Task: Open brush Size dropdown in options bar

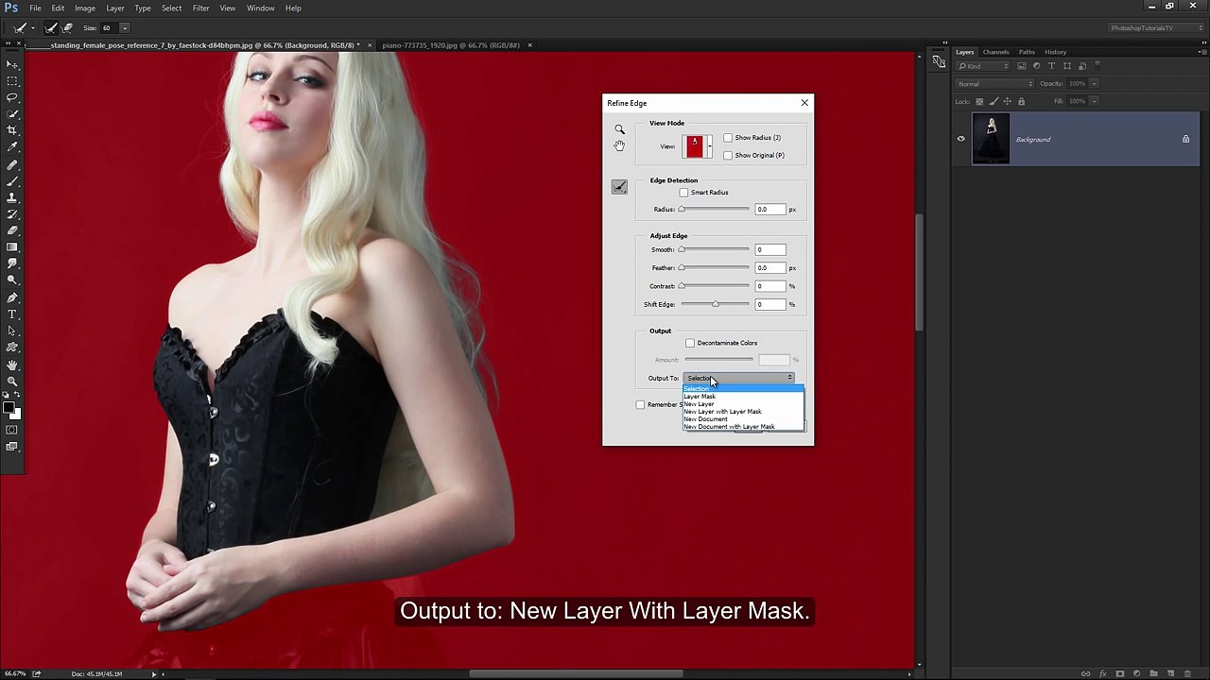Action: [124, 28]
